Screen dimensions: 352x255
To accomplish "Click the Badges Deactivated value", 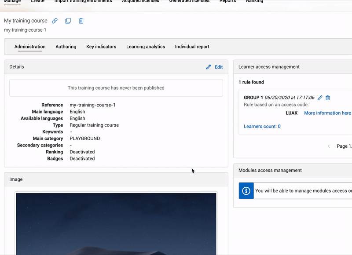I will pyautogui.click(x=82, y=159).
